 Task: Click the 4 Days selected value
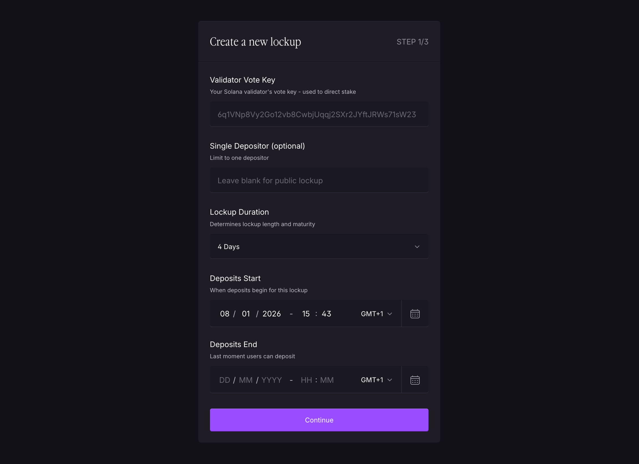[229, 247]
